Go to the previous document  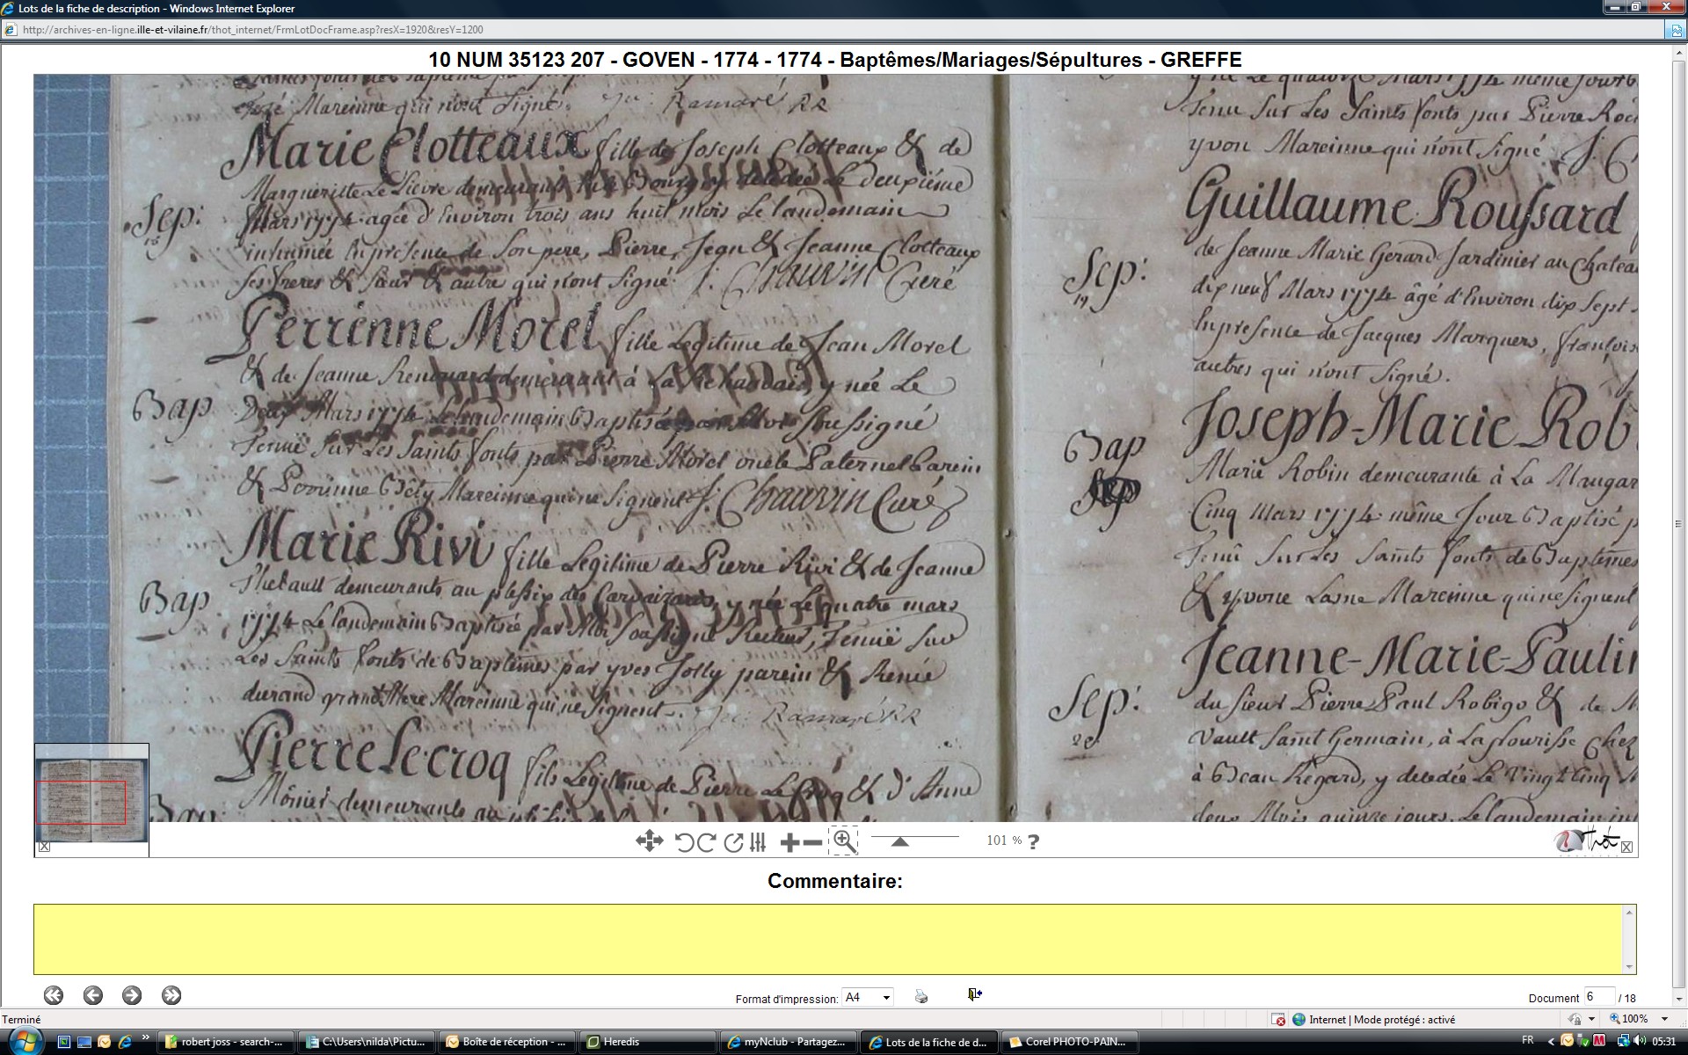92,995
